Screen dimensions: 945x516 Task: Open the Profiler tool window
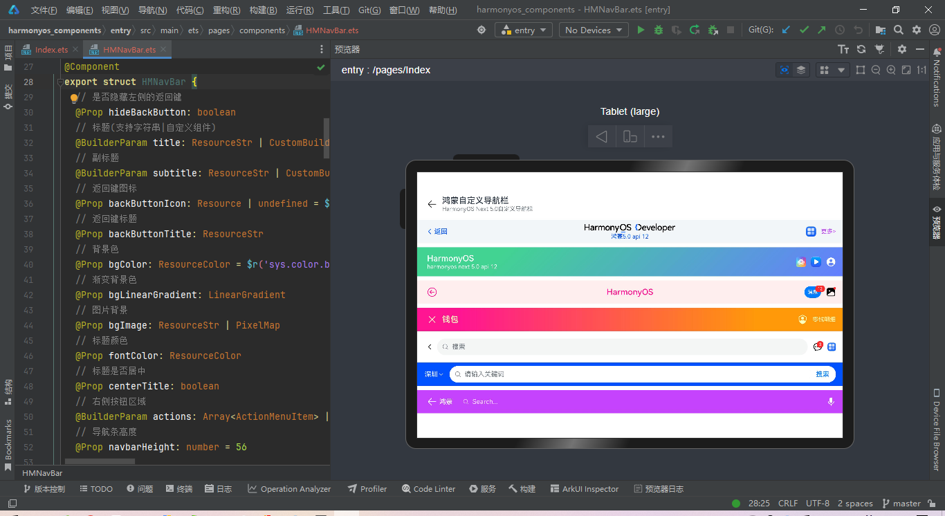367,488
